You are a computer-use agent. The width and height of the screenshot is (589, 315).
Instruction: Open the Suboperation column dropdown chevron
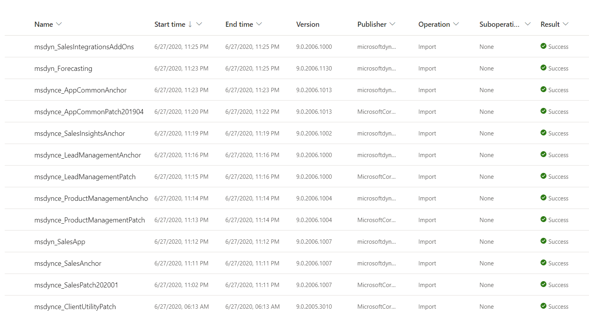(528, 24)
